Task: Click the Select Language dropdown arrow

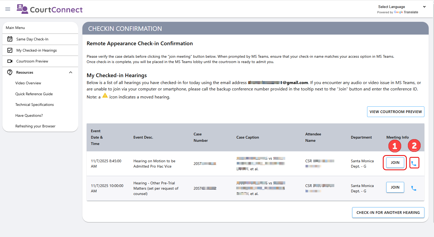Action: 424,7
